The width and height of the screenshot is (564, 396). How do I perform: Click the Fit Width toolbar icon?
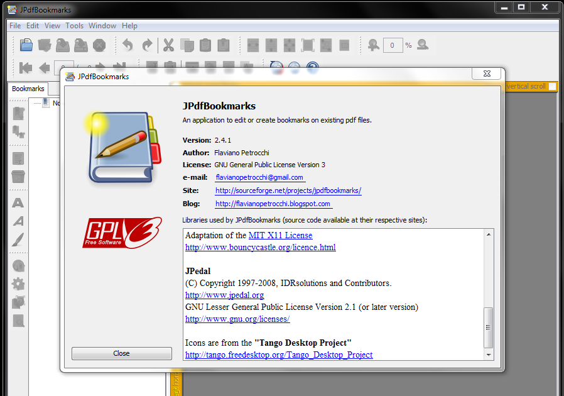253,45
